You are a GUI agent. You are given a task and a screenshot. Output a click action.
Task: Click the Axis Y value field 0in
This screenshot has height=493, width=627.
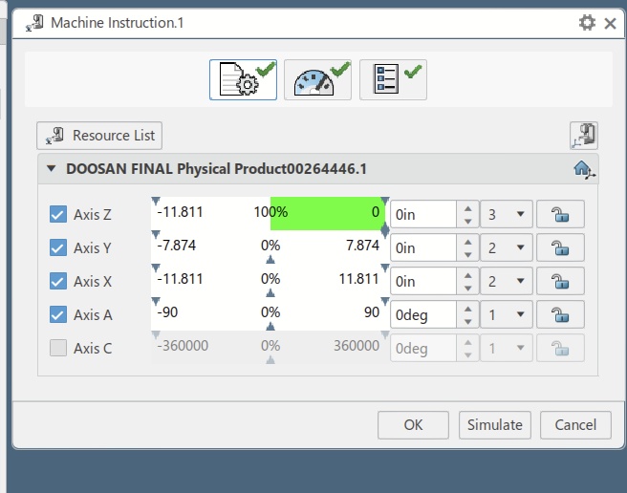pyautogui.click(x=423, y=247)
